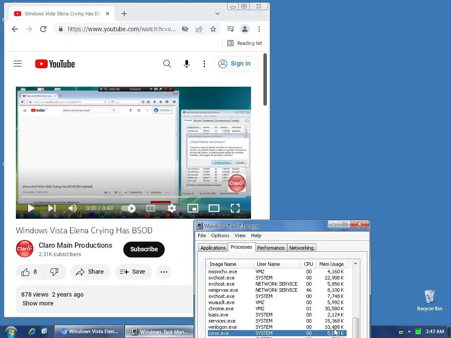The width and height of the screenshot is (451, 338).
Task: Click the YouTube logo
Action: pos(55,64)
